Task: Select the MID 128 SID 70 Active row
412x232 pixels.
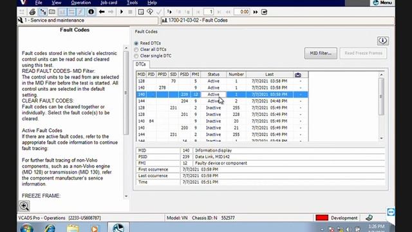Action: pos(222,81)
